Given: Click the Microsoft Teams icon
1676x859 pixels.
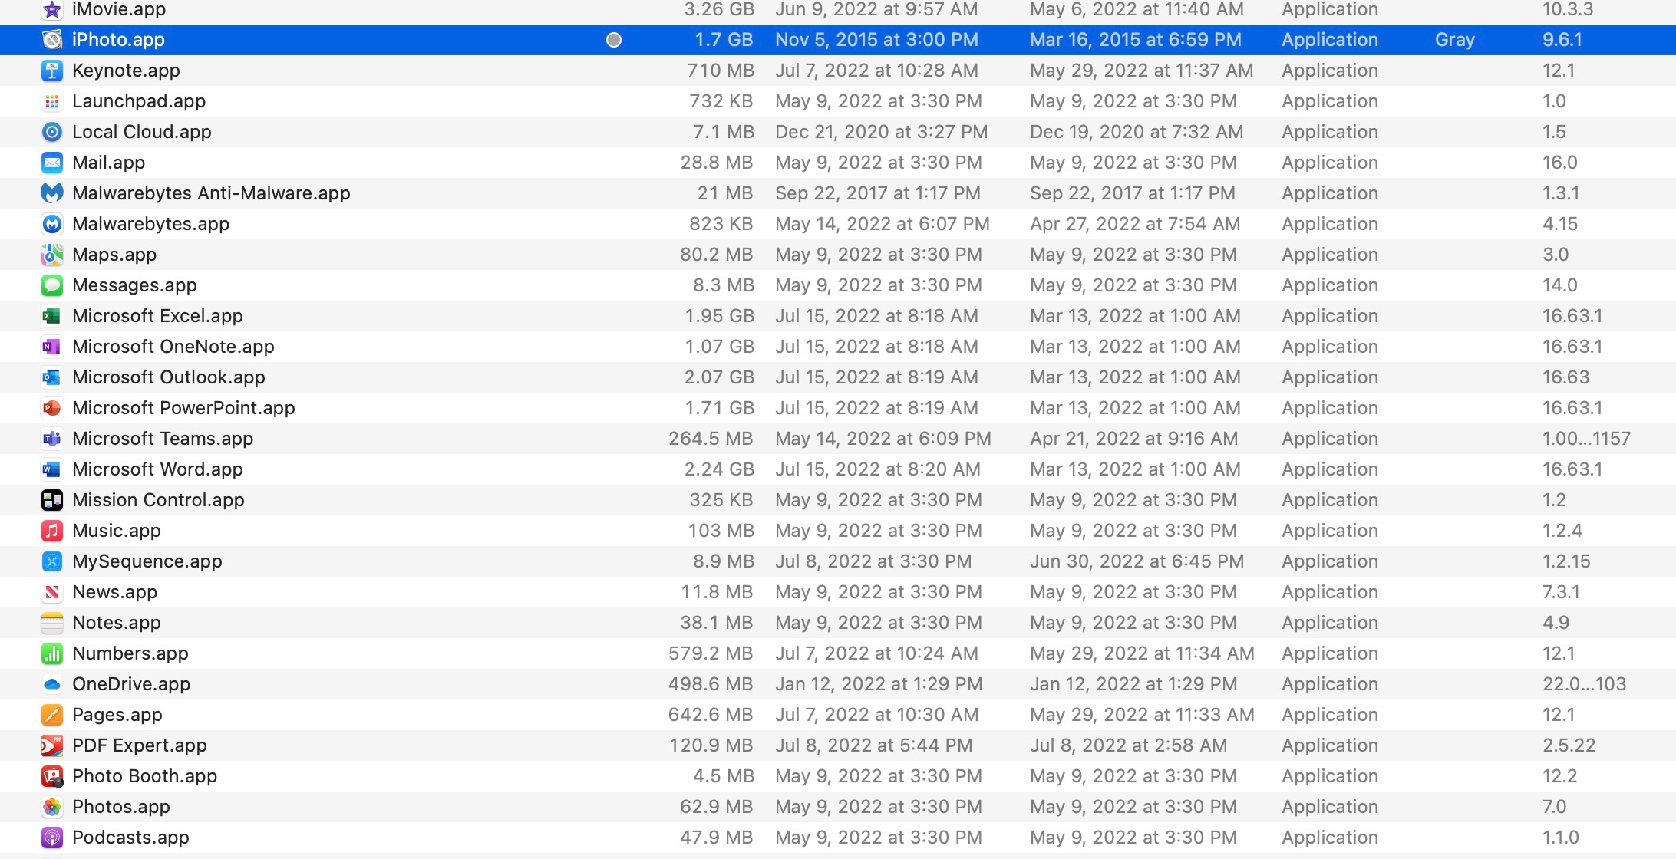Looking at the screenshot, I should [51, 439].
